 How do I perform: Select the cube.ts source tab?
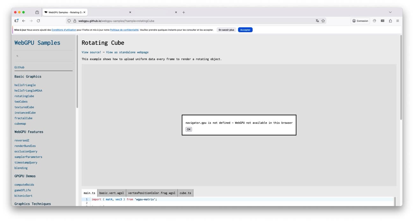185,193
